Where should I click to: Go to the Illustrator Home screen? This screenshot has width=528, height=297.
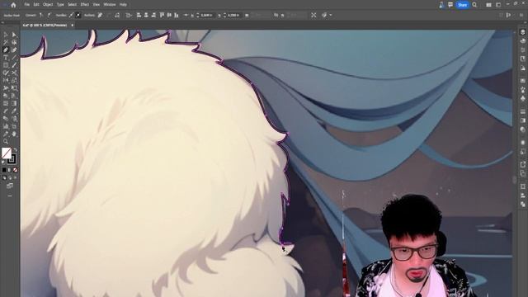pos(13,5)
